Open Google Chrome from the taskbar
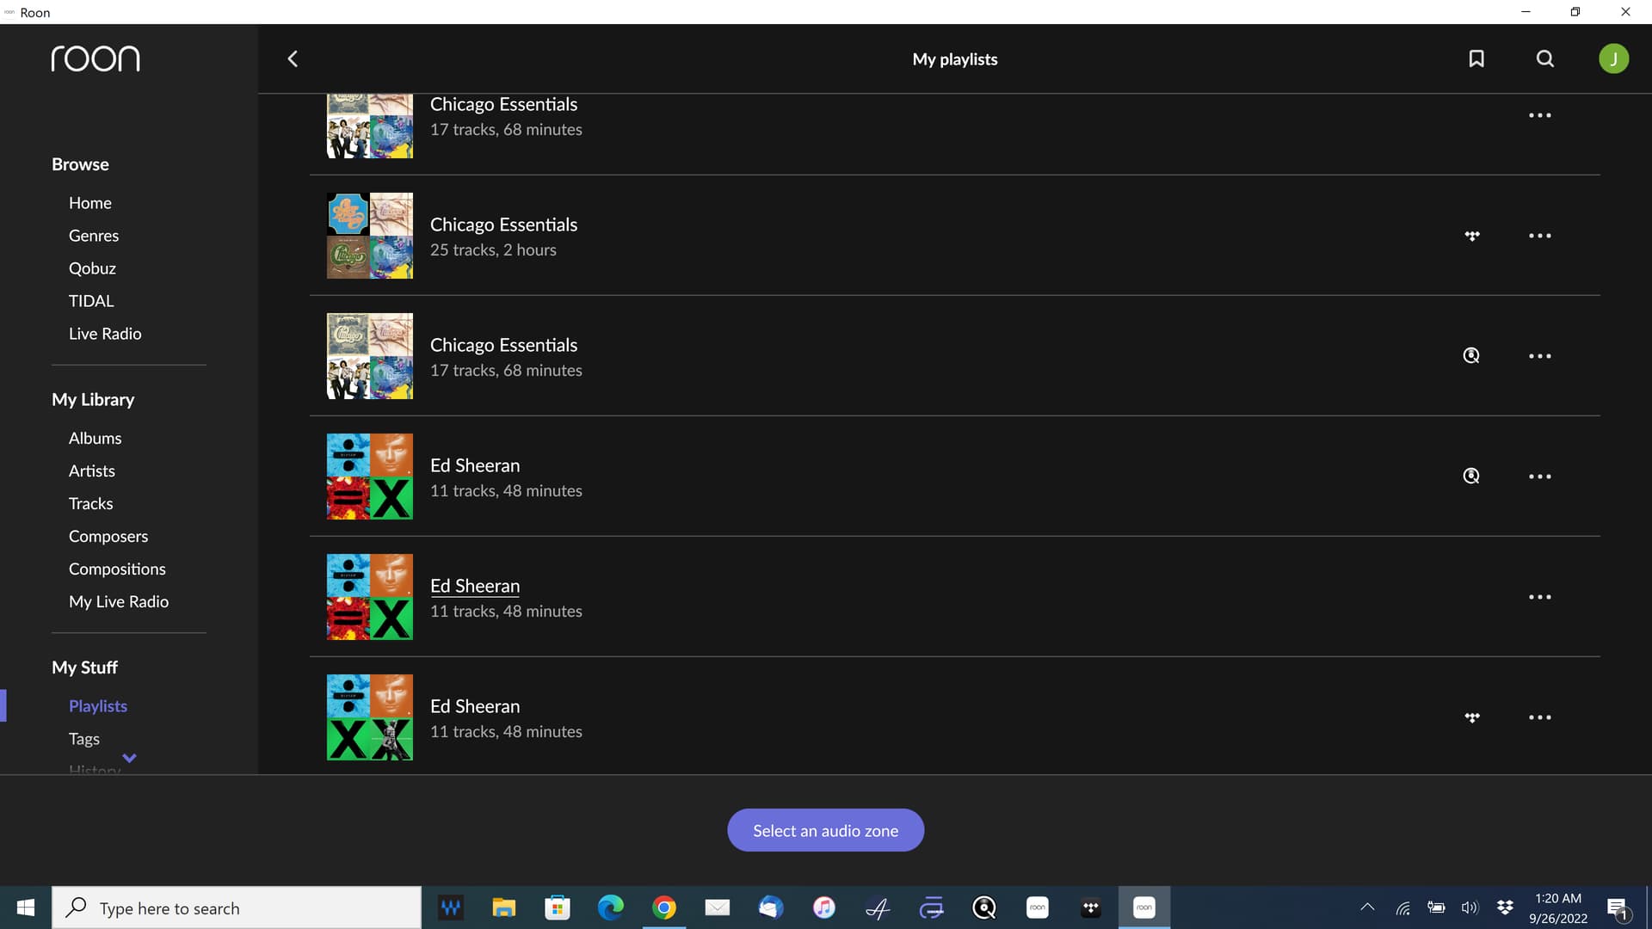Screen dimensions: 1652x929 663,907
